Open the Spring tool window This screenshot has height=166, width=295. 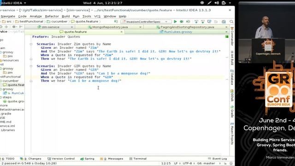[87, 159]
